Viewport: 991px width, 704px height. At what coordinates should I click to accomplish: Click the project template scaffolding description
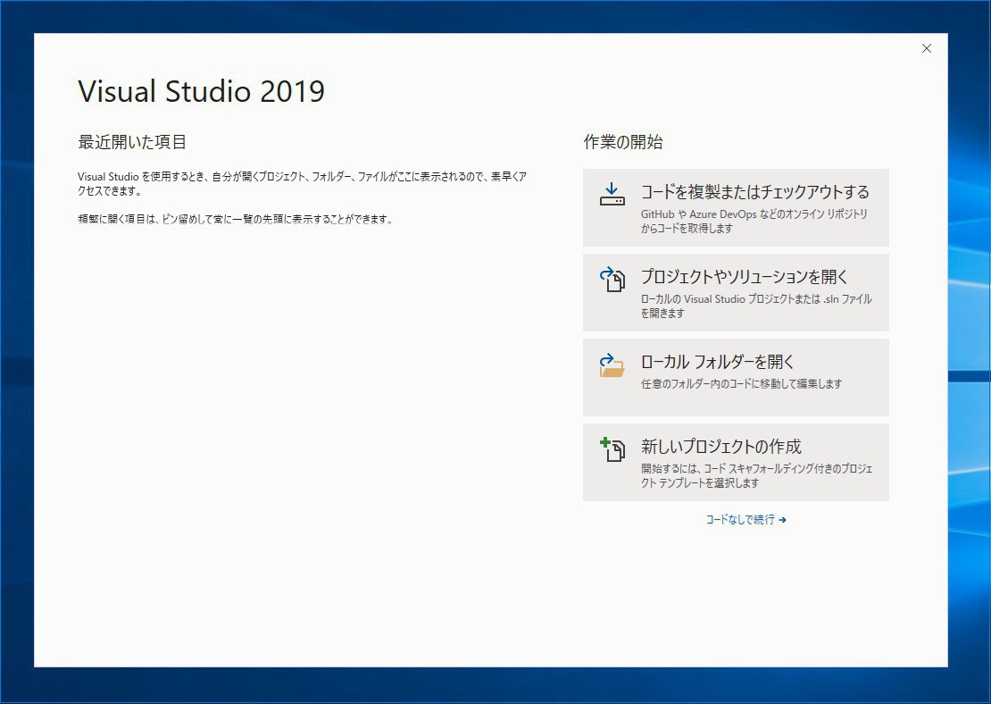[x=755, y=476]
